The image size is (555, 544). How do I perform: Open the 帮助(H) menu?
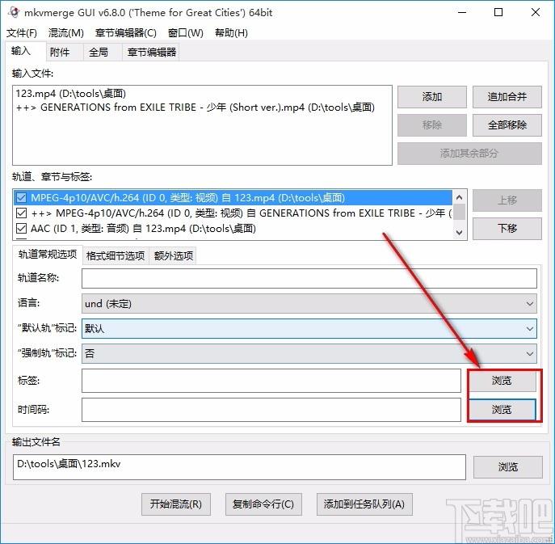pyautogui.click(x=231, y=33)
